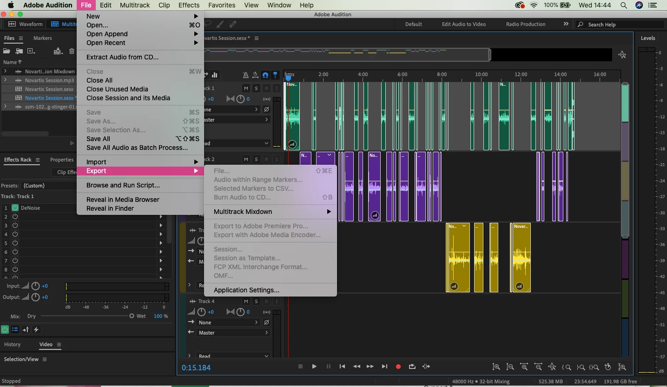The width and height of the screenshot is (667, 387).
Task: Switch to Waveform view button
Action: pyautogui.click(x=26, y=24)
